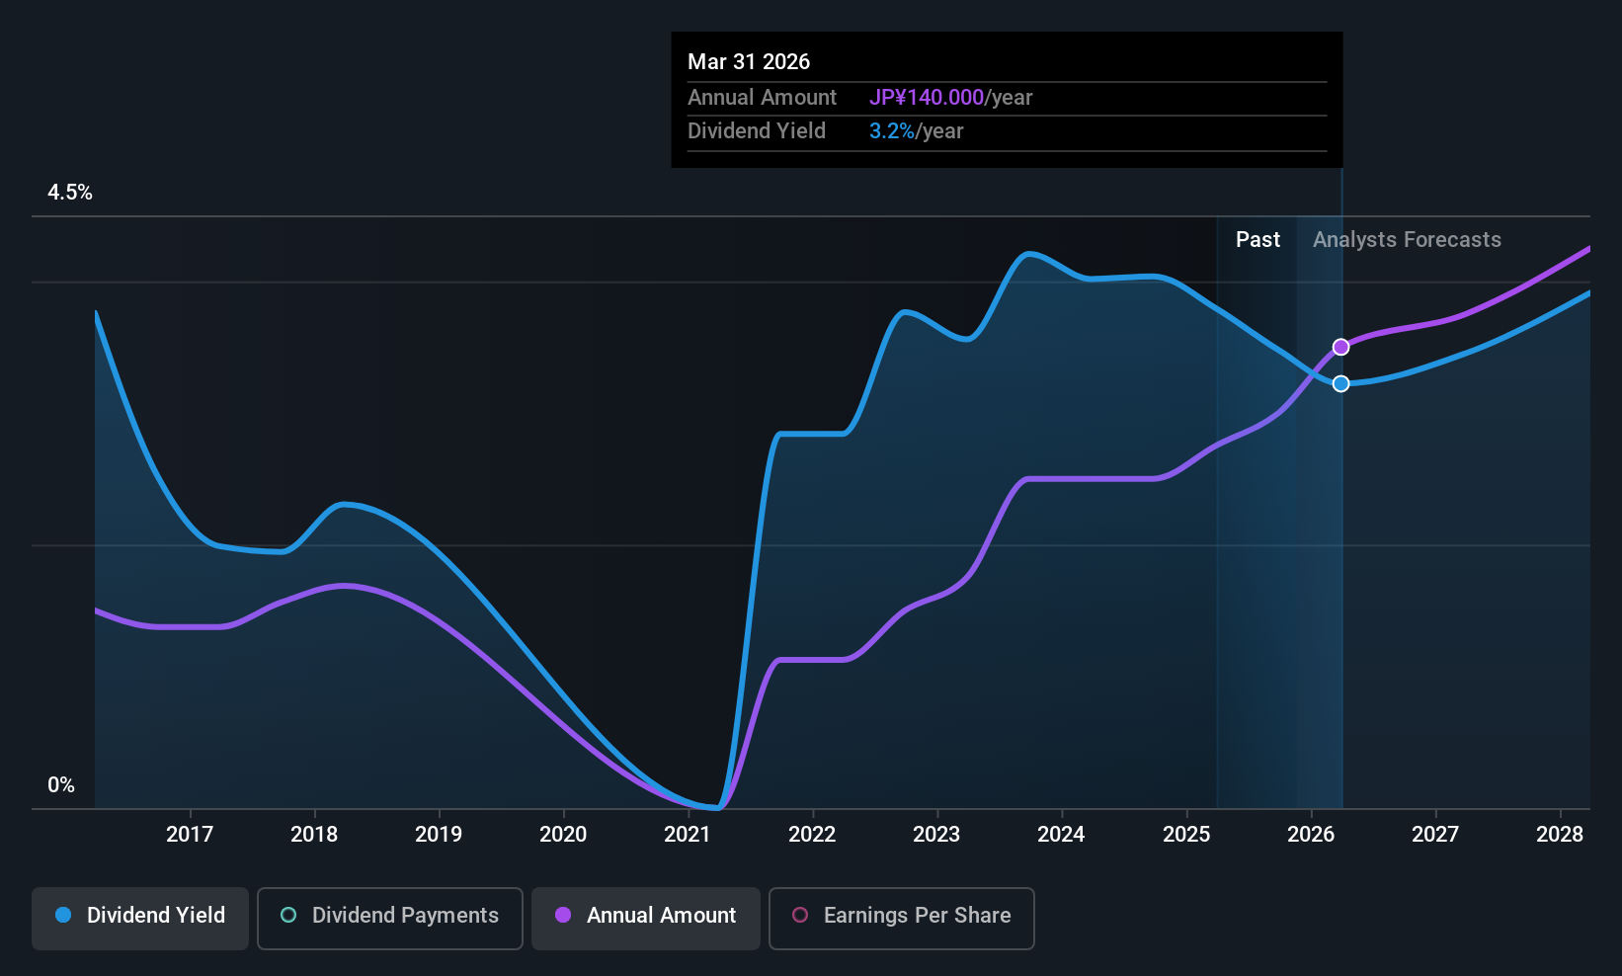Screen dimensions: 1622x976
Task: Click the 4.5% gridline label
Action: pyautogui.click(x=70, y=193)
